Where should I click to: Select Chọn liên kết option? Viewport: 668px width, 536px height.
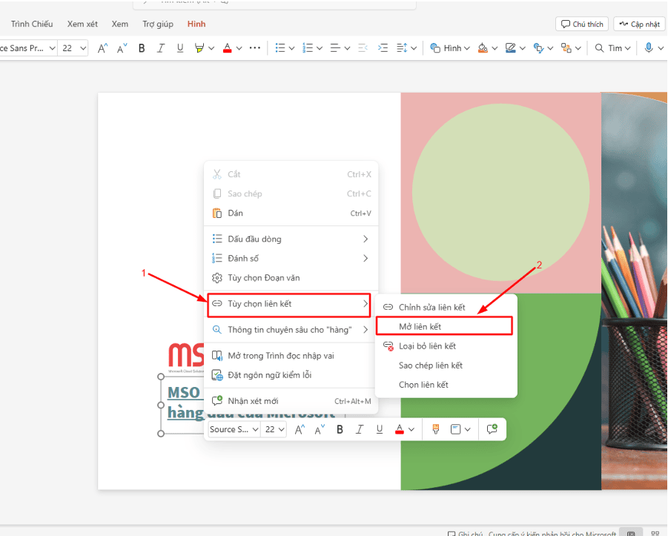coord(446,385)
